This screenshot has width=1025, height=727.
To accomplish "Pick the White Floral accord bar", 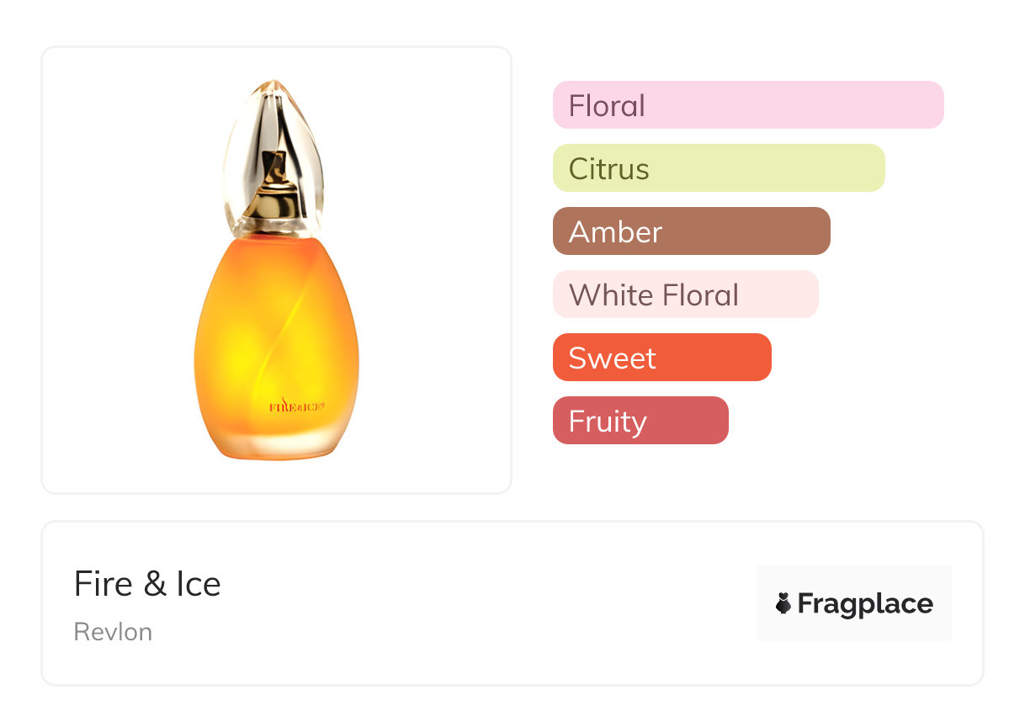I will [x=685, y=295].
